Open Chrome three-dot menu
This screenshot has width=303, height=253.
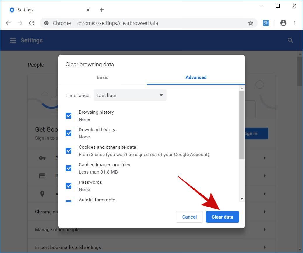coord(295,23)
